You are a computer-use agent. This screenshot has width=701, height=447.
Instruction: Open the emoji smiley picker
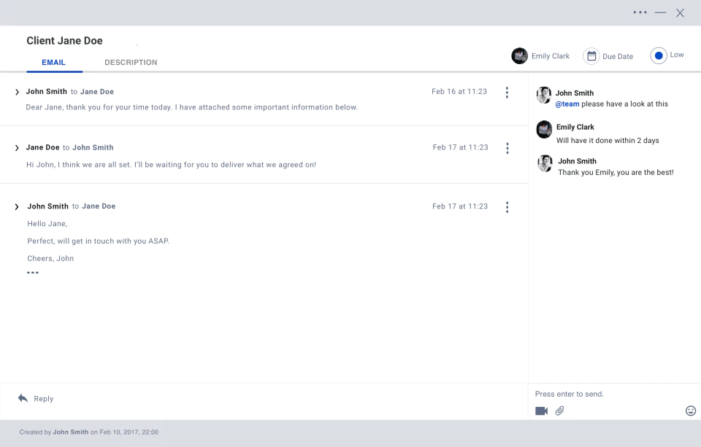(691, 411)
